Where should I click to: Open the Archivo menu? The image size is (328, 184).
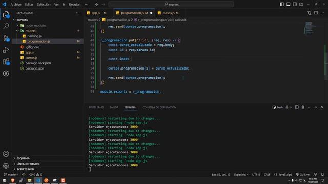tap(16, 4)
